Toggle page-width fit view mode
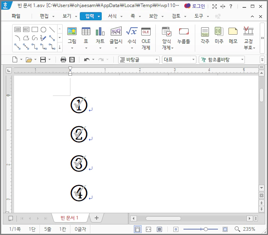The height and width of the screenshot is (235, 268). coord(148,229)
